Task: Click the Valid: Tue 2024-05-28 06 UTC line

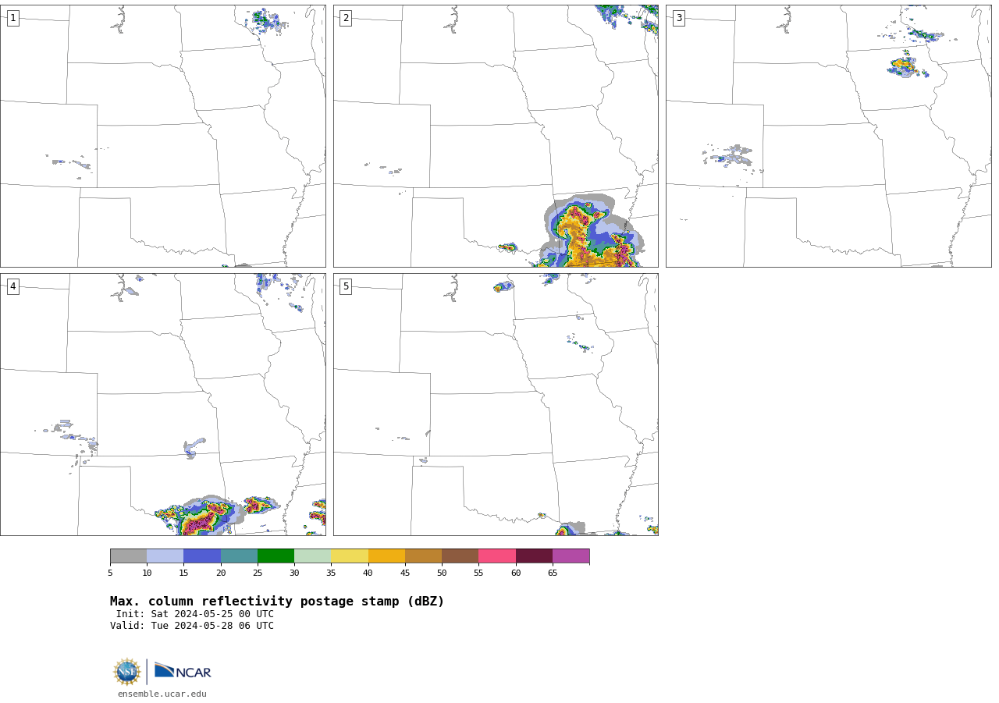Action: pos(192,626)
